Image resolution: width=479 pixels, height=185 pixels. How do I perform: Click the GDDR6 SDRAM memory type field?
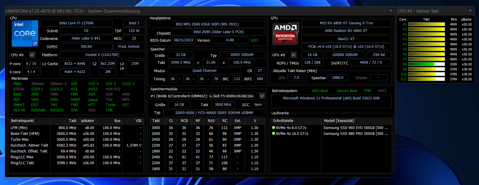pos(345,55)
